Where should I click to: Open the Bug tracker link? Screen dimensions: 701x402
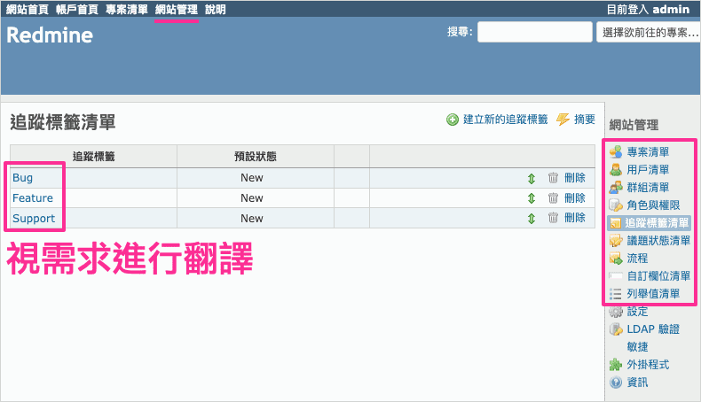pos(22,178)
